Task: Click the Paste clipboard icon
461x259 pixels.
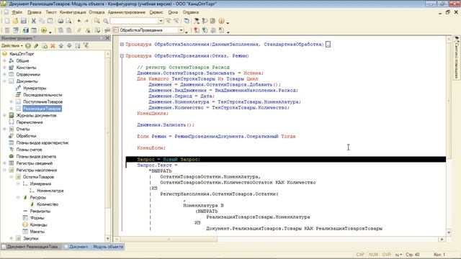Action: click(50, 21)
